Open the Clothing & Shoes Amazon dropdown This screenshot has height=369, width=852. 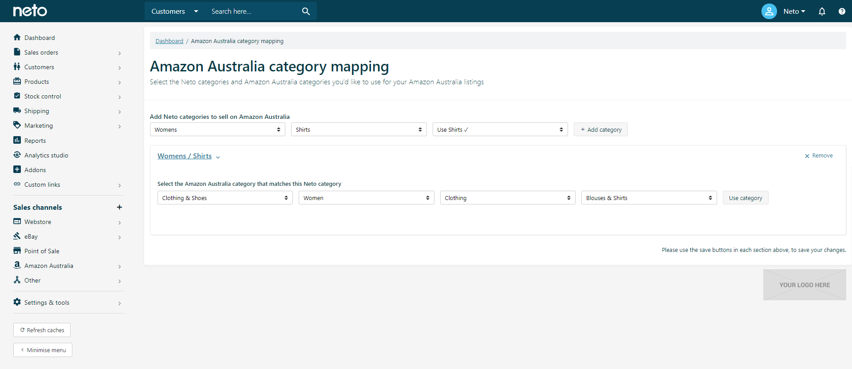coord(225,198)
